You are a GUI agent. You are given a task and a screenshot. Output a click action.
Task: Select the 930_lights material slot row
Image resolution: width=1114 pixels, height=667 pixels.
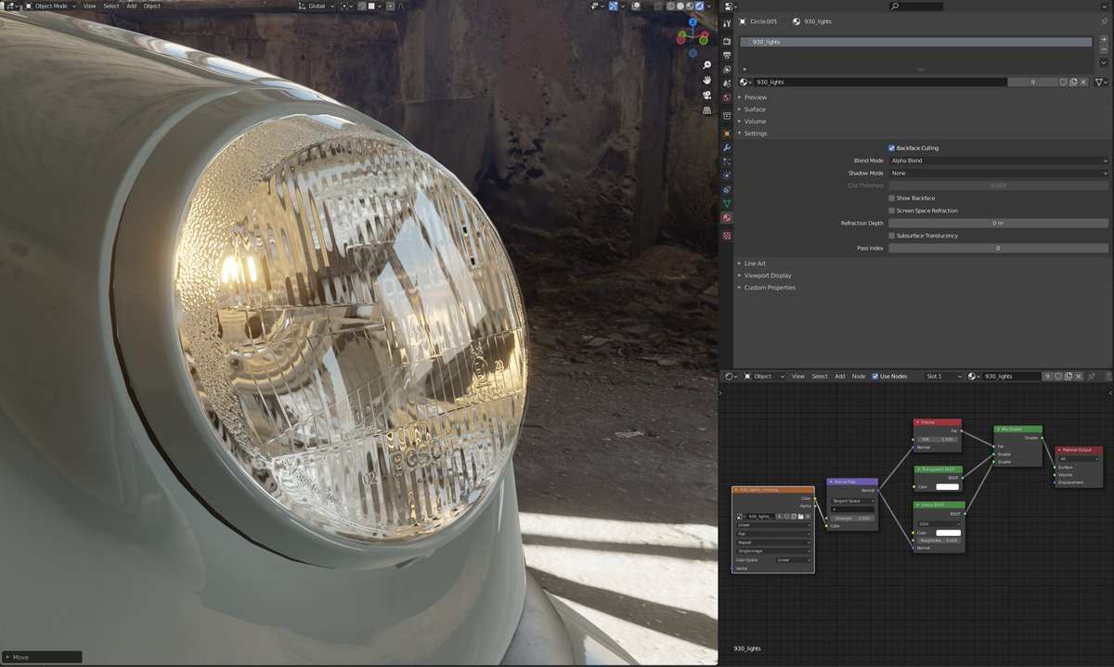click(916, 42)
